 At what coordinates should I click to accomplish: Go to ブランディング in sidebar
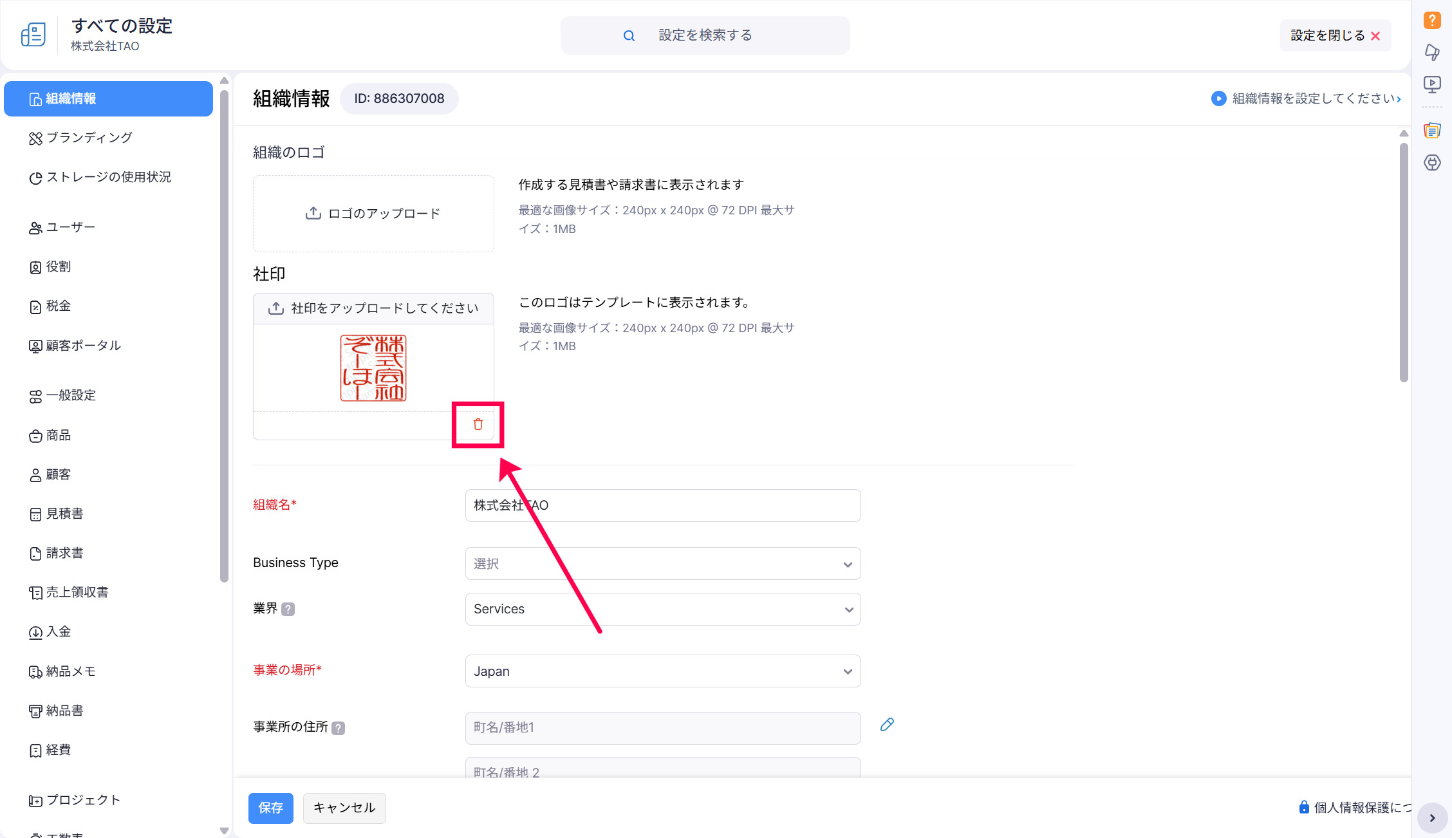coord(89,138)
